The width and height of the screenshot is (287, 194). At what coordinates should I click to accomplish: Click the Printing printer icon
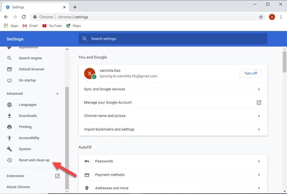(10, 127)
